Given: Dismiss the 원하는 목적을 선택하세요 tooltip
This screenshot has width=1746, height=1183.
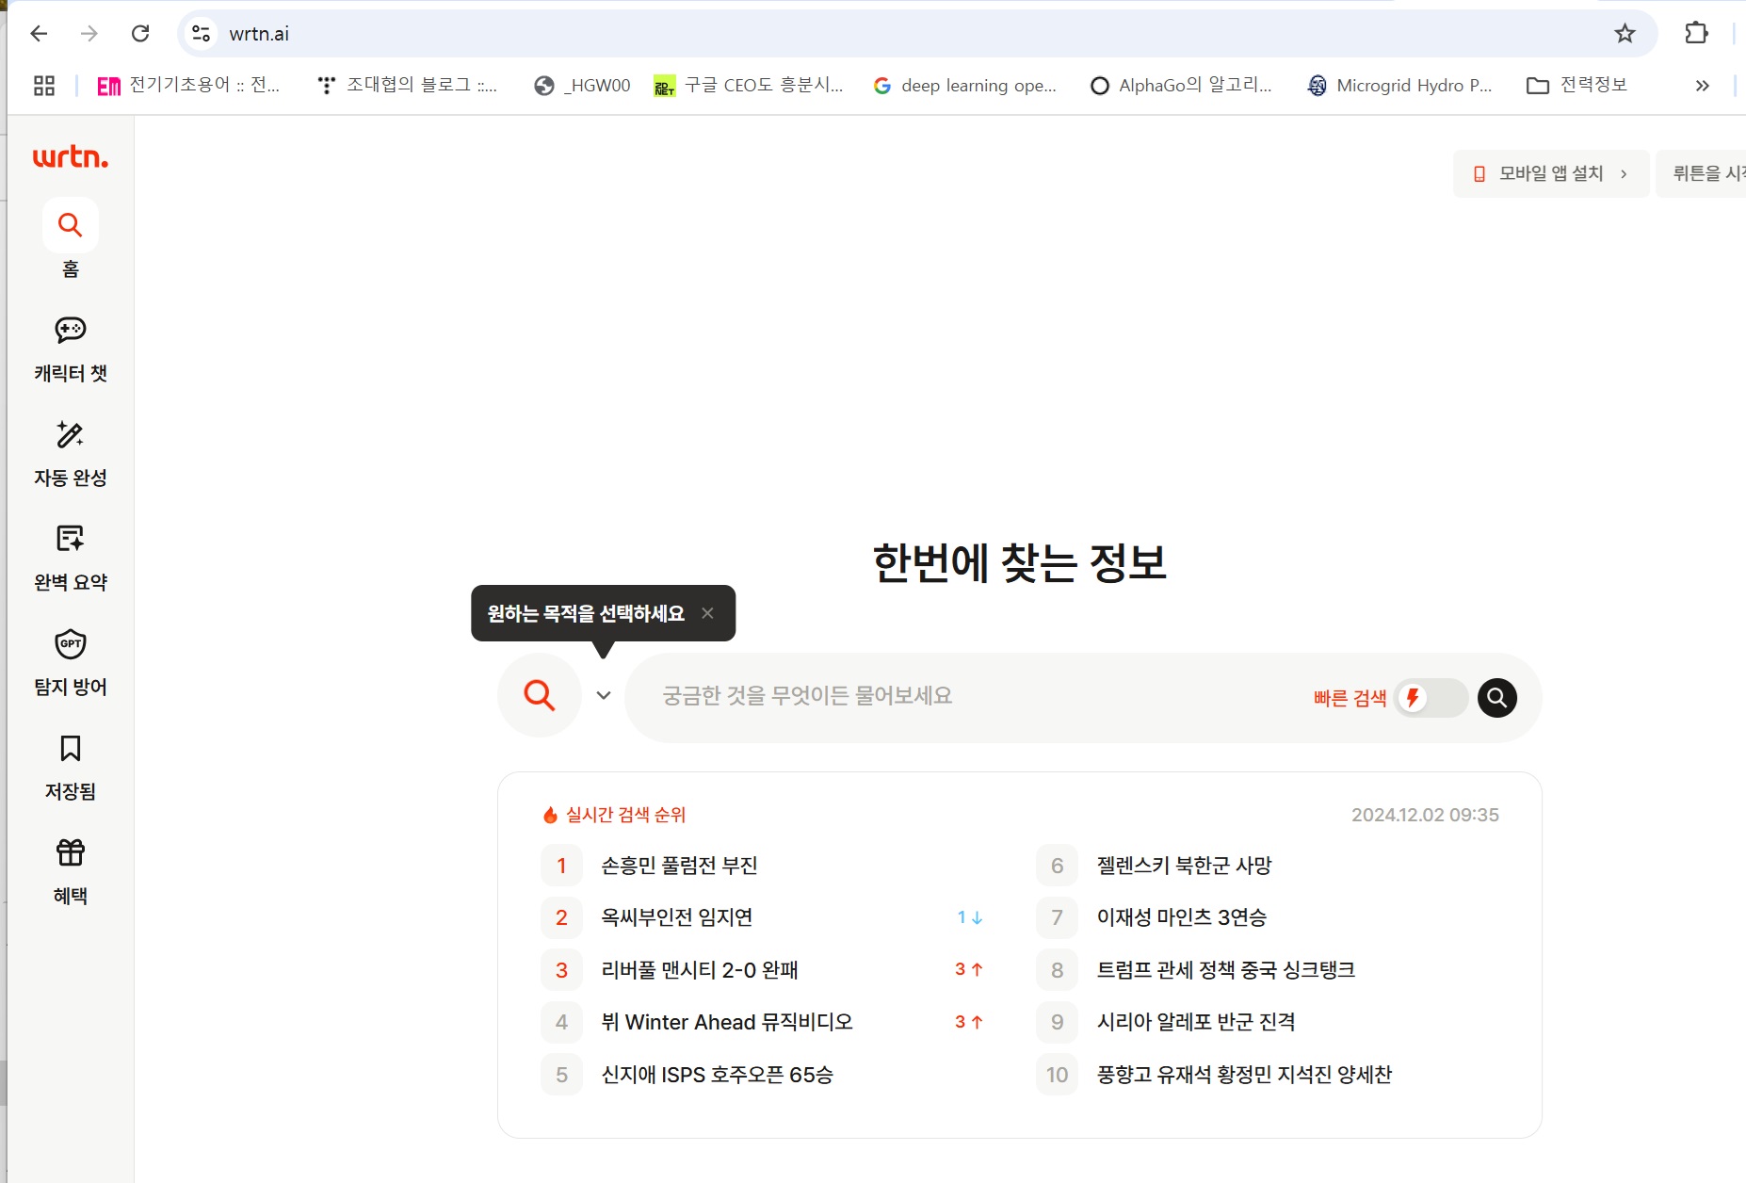Looking at the screenshot, I should pyautogui.click(x=707, y=613).
